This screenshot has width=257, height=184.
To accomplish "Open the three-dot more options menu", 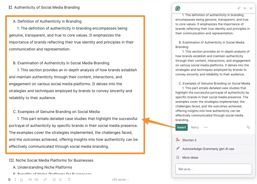I will coord(206,127).
